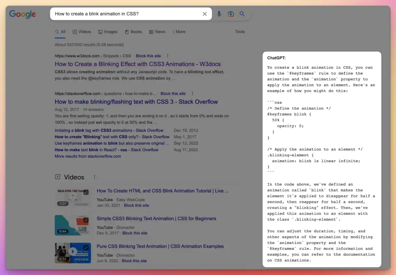Click the 'animation: blink 1s linear infinite;' code line
Screen dimensions: 396x275
click(316, 161)
